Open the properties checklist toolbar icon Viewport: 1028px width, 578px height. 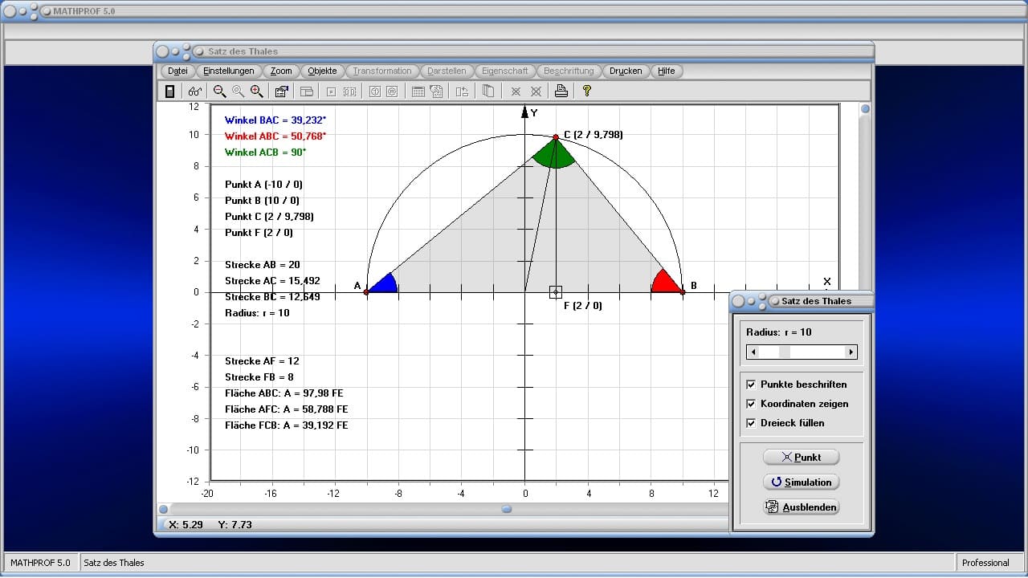coord(281,92)
